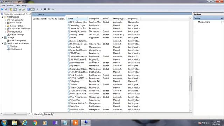This screenshot has width=224, height=126.
Task: Select Computer Management (Local) root node
Action: point(17,14)
